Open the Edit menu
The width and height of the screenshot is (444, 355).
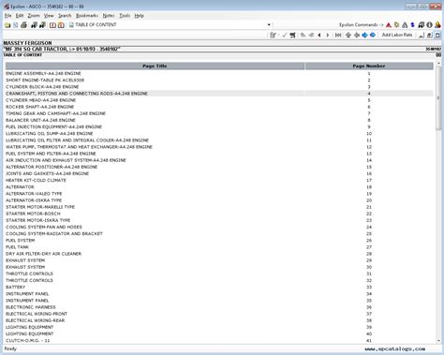pos(20,16)
